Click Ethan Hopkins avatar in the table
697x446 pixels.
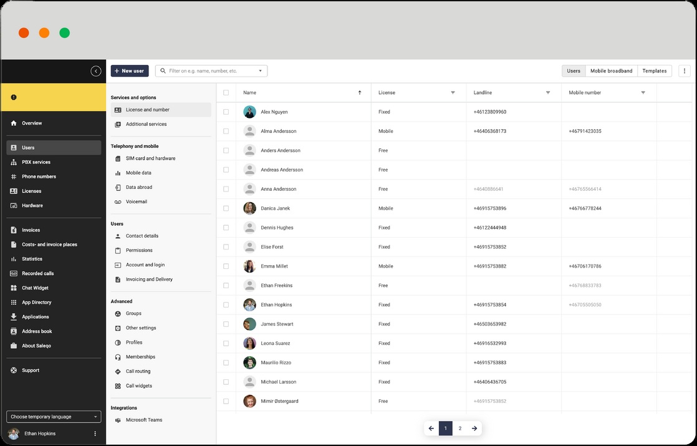(x=250, y=304)
